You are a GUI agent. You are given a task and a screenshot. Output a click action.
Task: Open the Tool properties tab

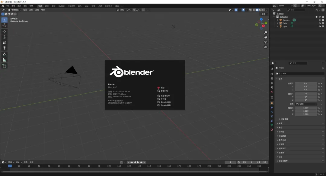[272, 68]
